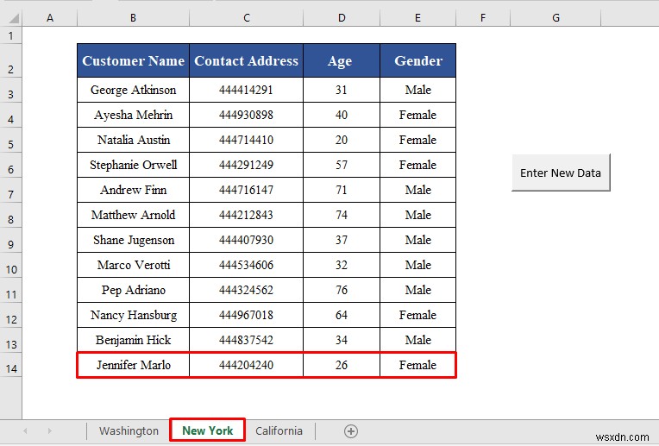Select column D header

342,17
